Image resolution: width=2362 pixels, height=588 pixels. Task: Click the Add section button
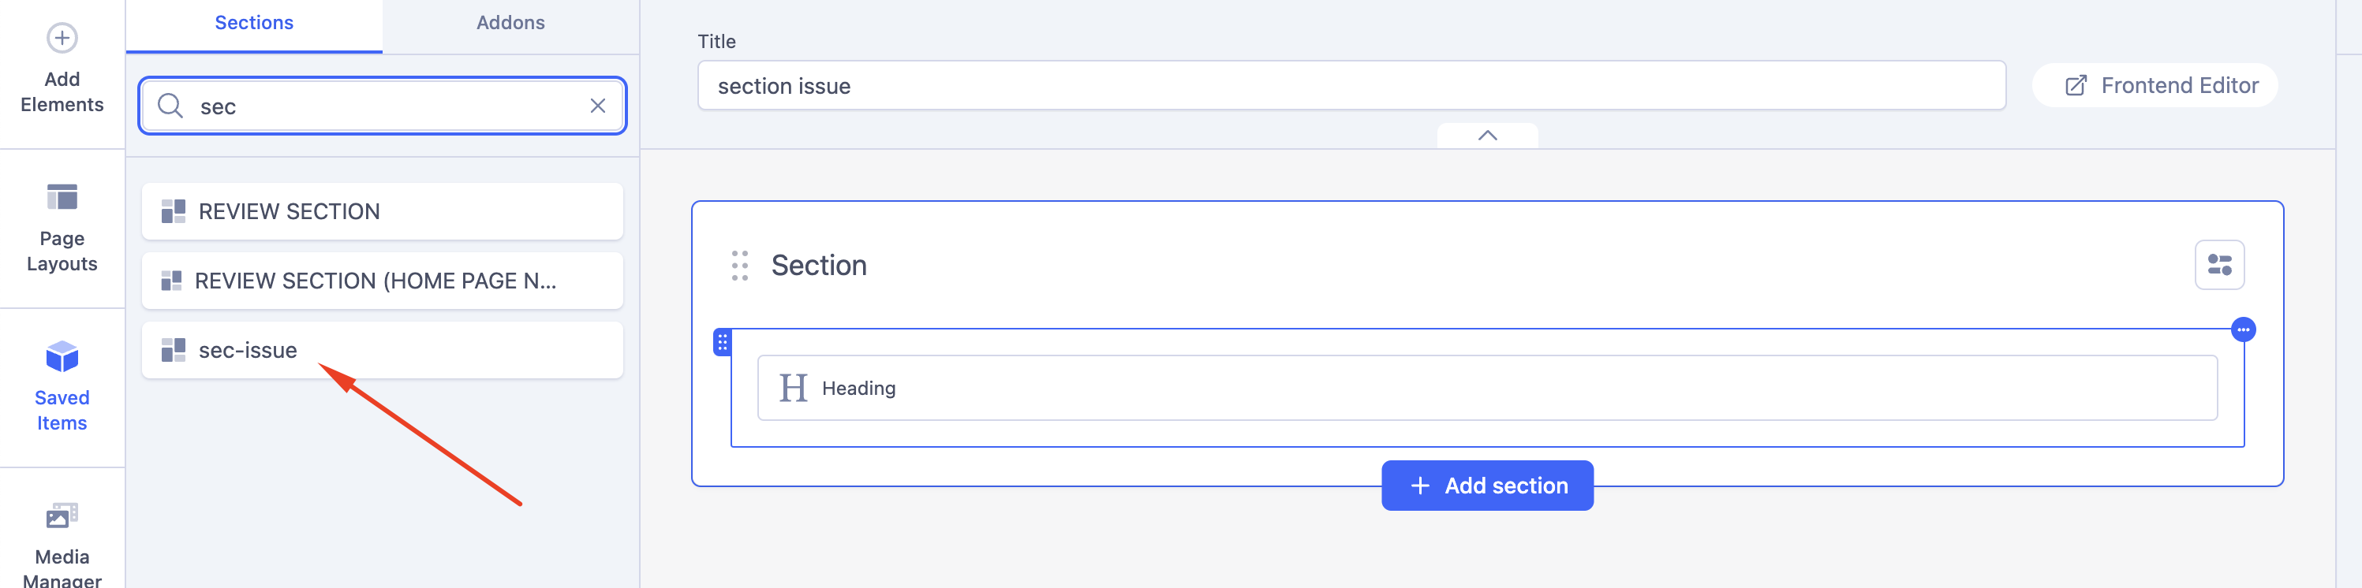1487,486
